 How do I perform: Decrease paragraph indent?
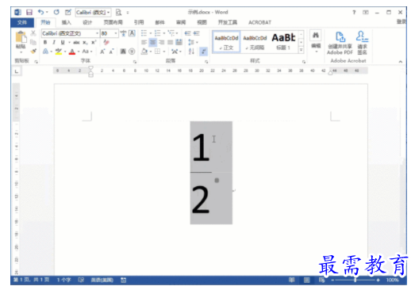187,33
